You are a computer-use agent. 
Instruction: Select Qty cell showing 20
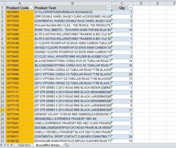tap(122, 75)
